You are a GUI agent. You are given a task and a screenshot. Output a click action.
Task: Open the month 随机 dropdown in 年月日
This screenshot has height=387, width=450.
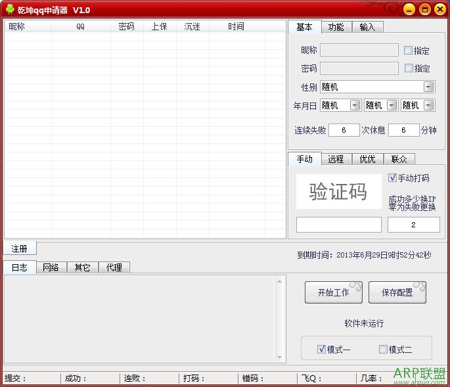point(392,105)
